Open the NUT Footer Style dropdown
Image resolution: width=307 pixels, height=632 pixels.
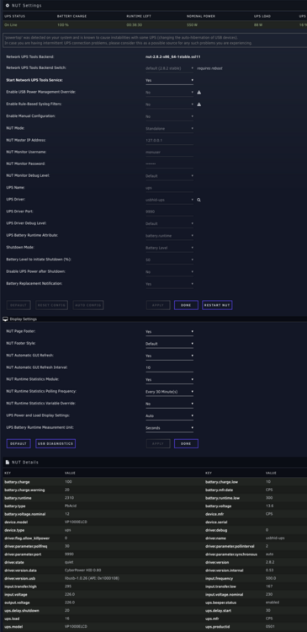[169, 344]
